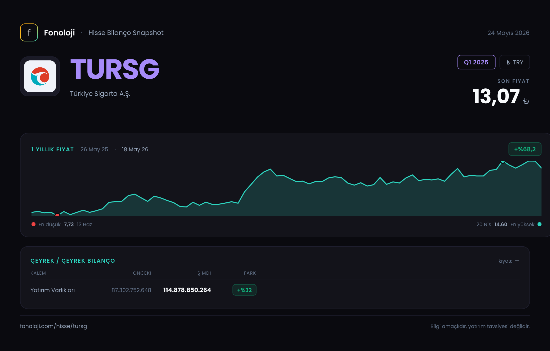Click the teal highest-price marker on chart
Screen dimensions: 550x351
point(503,162)
